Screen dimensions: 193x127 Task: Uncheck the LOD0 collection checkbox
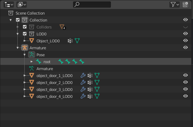tap(25, 34)
